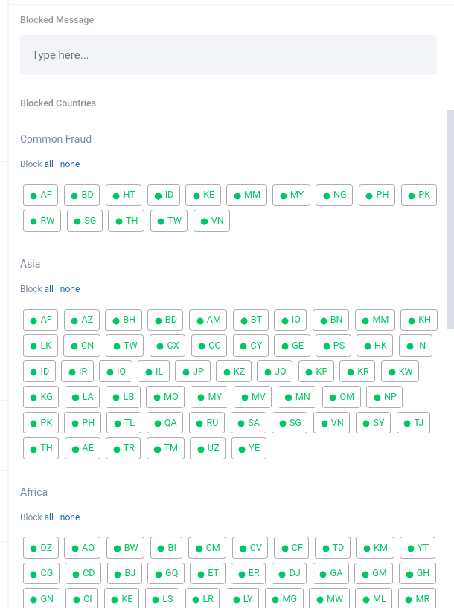Toggle RW in Common Fraud list
Image resolution: width=454 pixels, height=608 pixels.
(x=42, y=221)
